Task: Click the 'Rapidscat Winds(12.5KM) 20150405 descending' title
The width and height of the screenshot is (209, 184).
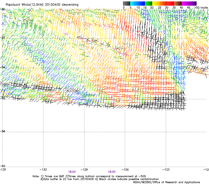Action: (x=42, y=5)
